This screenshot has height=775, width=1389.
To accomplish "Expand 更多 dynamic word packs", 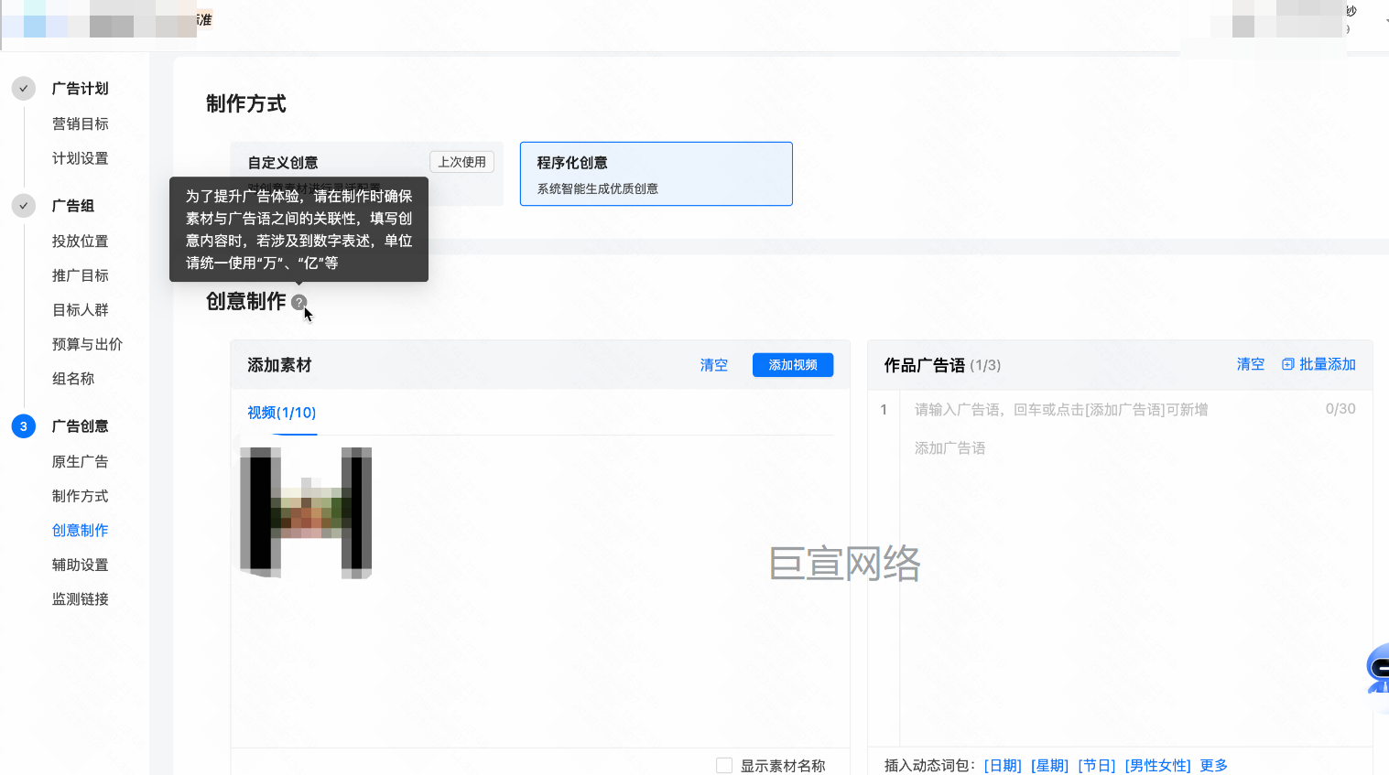I will (1213, 765).
